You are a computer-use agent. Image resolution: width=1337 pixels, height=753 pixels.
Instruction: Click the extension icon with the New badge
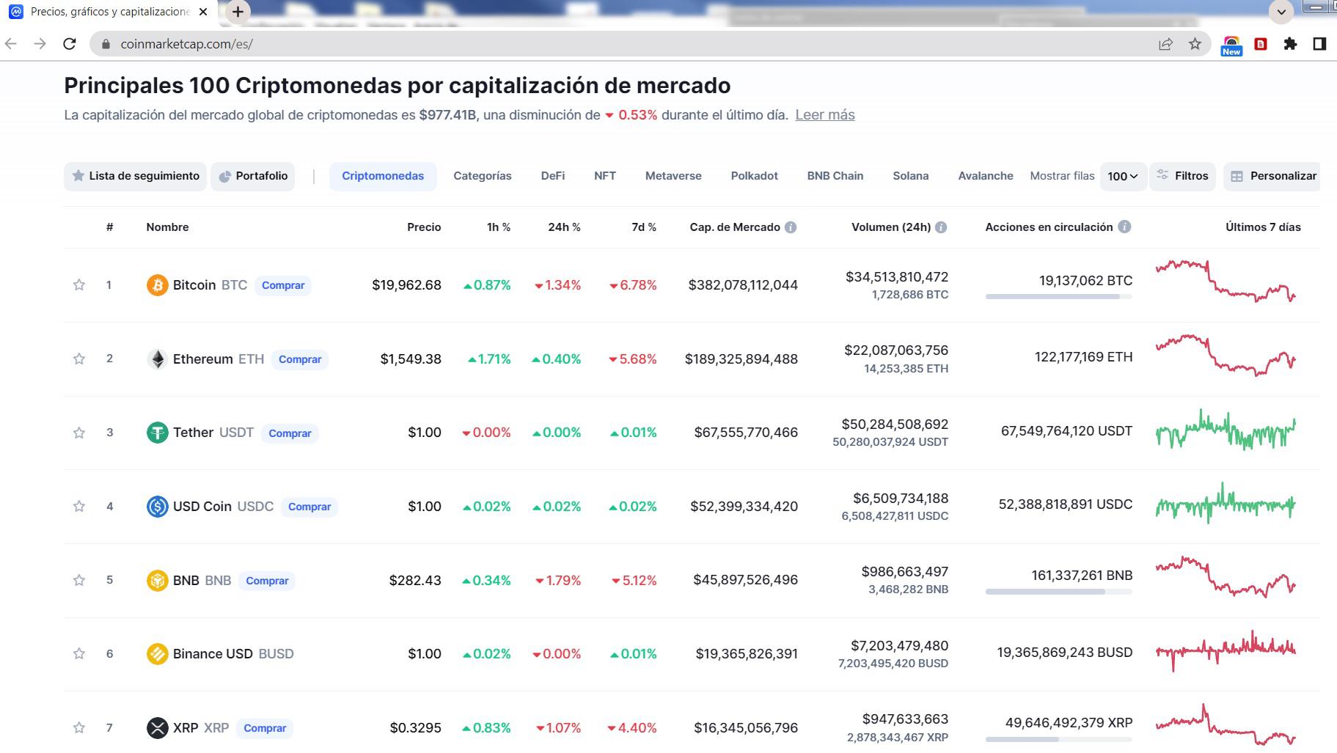tap(1231, 45)
